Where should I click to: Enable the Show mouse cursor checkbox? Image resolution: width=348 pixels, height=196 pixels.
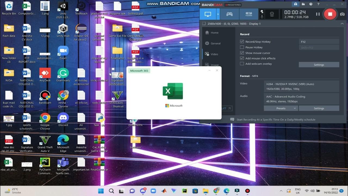pos(242,53)
